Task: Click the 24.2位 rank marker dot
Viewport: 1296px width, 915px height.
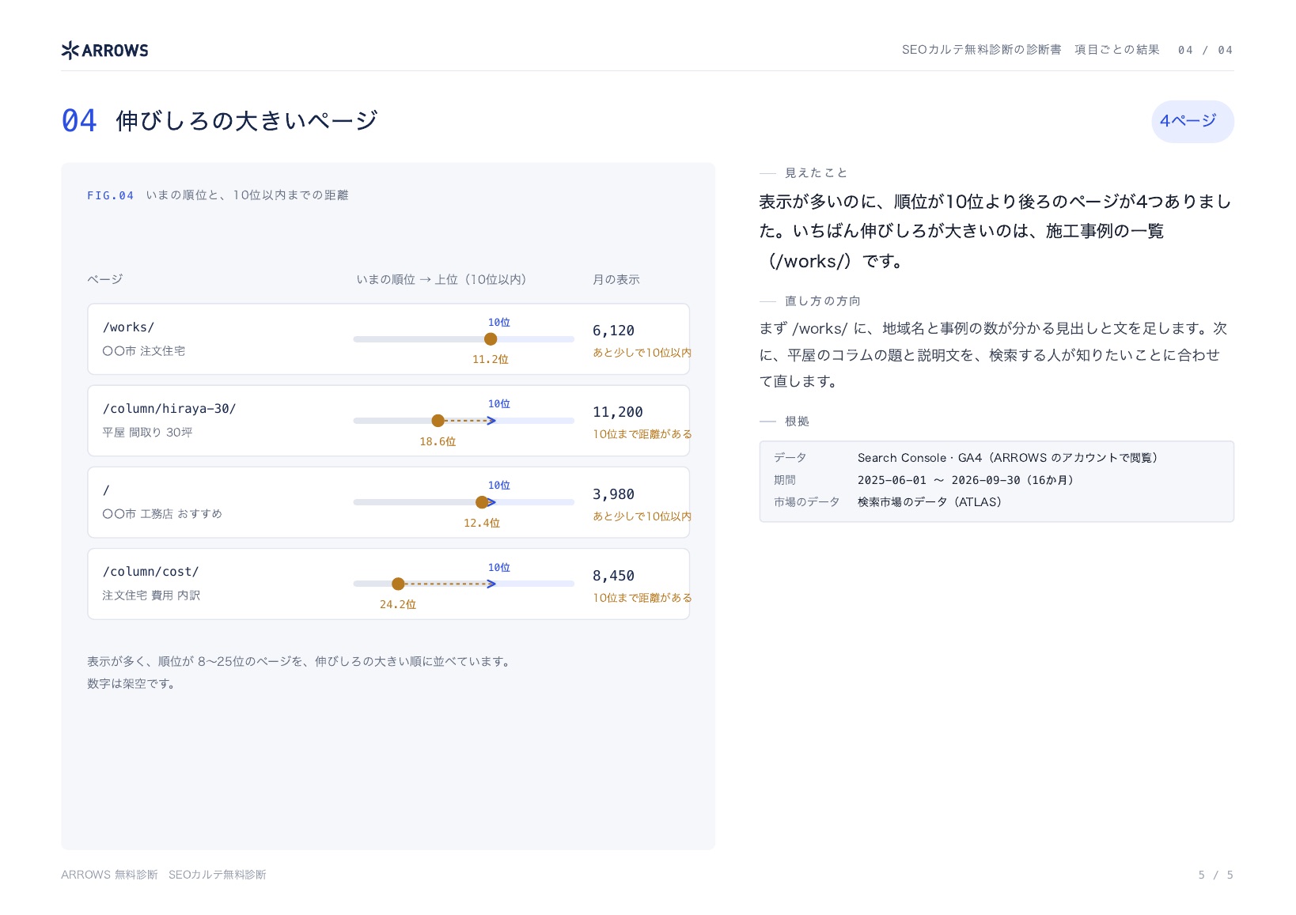Action: point(398,584)
